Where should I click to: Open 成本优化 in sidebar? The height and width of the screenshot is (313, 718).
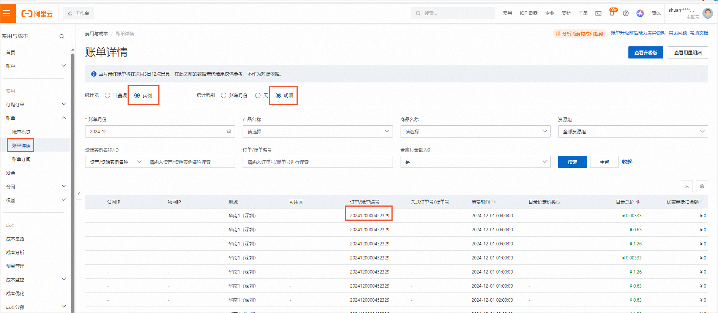pos(15,293)
